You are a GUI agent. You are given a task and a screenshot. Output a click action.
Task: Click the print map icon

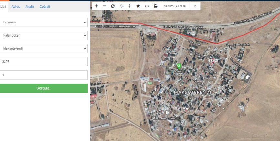[x=155, y=6]
